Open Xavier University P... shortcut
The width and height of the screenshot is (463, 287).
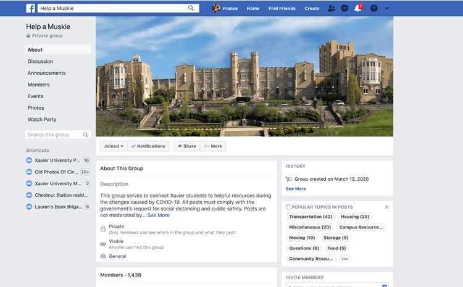[x=57, y=160]
